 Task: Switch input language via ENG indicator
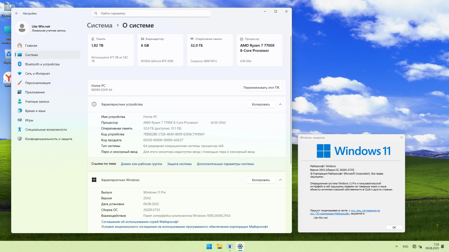tap(406, 246)
